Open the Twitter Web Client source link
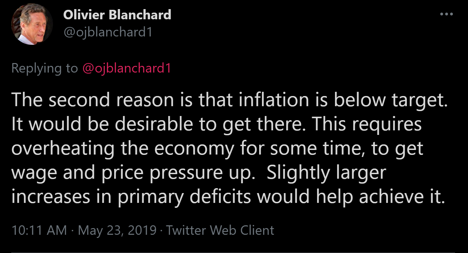The height and width of the screenshot is (253, 468). point(220,230)
